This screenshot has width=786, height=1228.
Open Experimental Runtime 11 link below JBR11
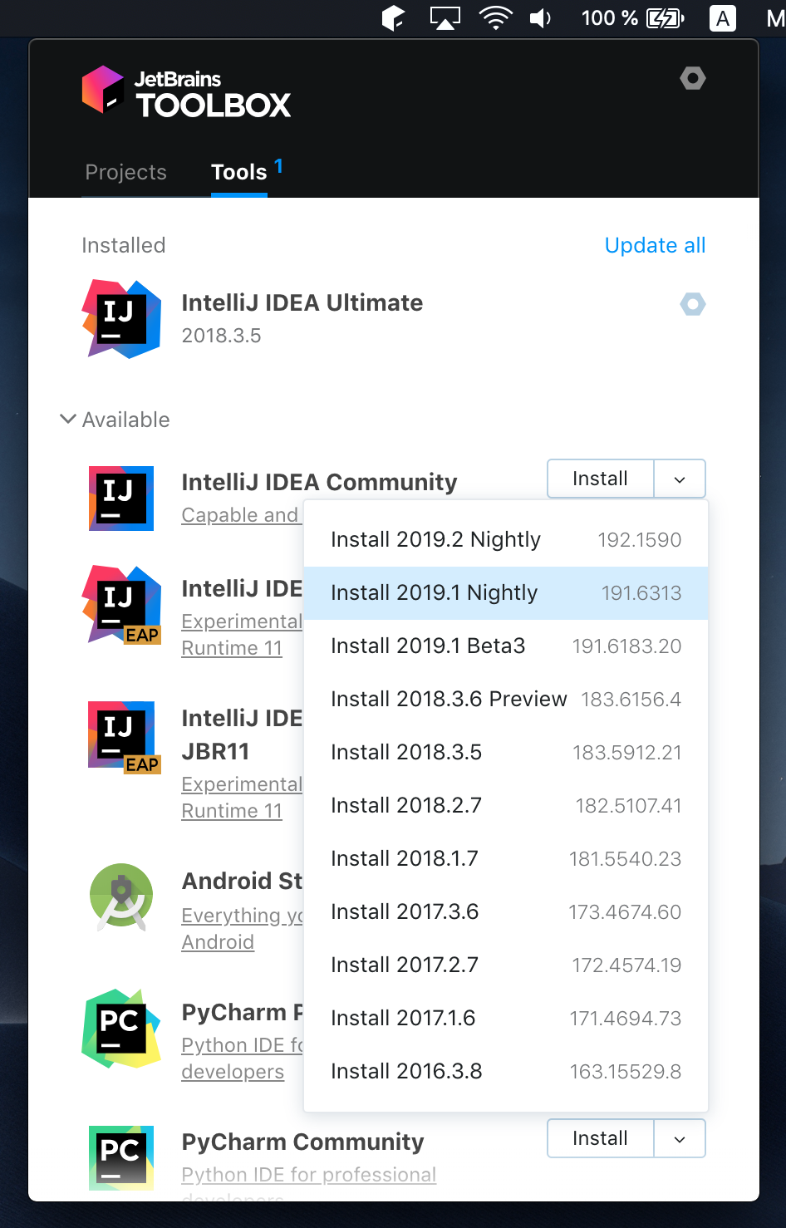point(242,798)
